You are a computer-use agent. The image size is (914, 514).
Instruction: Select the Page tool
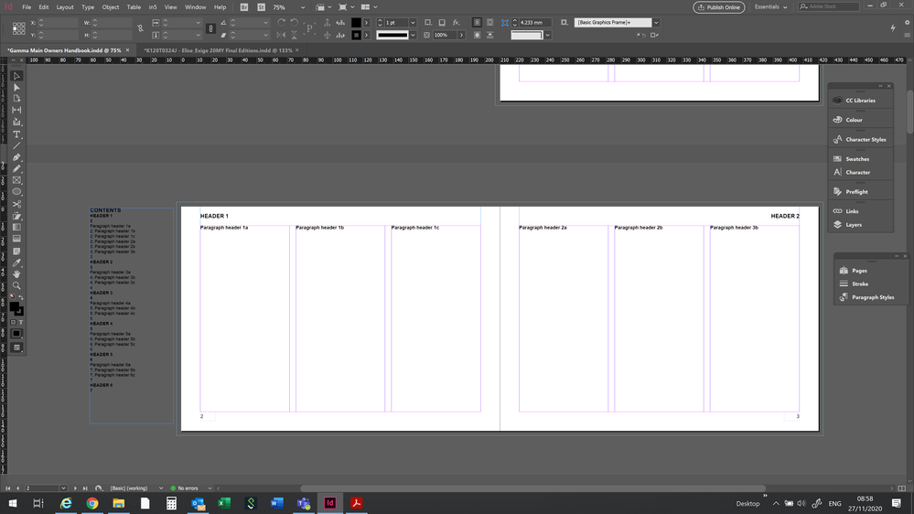[16, 99]
